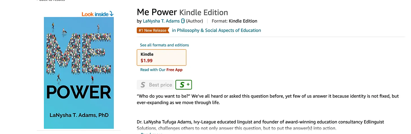The width and height of the screenshot is (411, 134).
Task: Select the Kindle $1.99 format option
Action: click(x=161, y=57)
